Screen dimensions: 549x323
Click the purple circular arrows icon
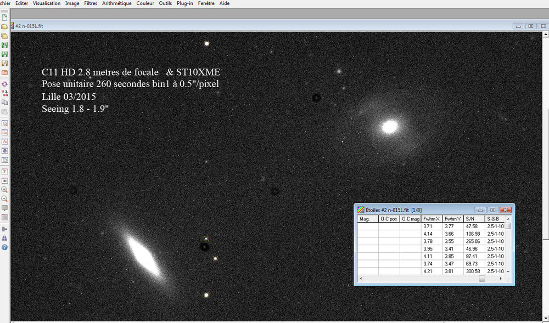[x=4, y=84]
